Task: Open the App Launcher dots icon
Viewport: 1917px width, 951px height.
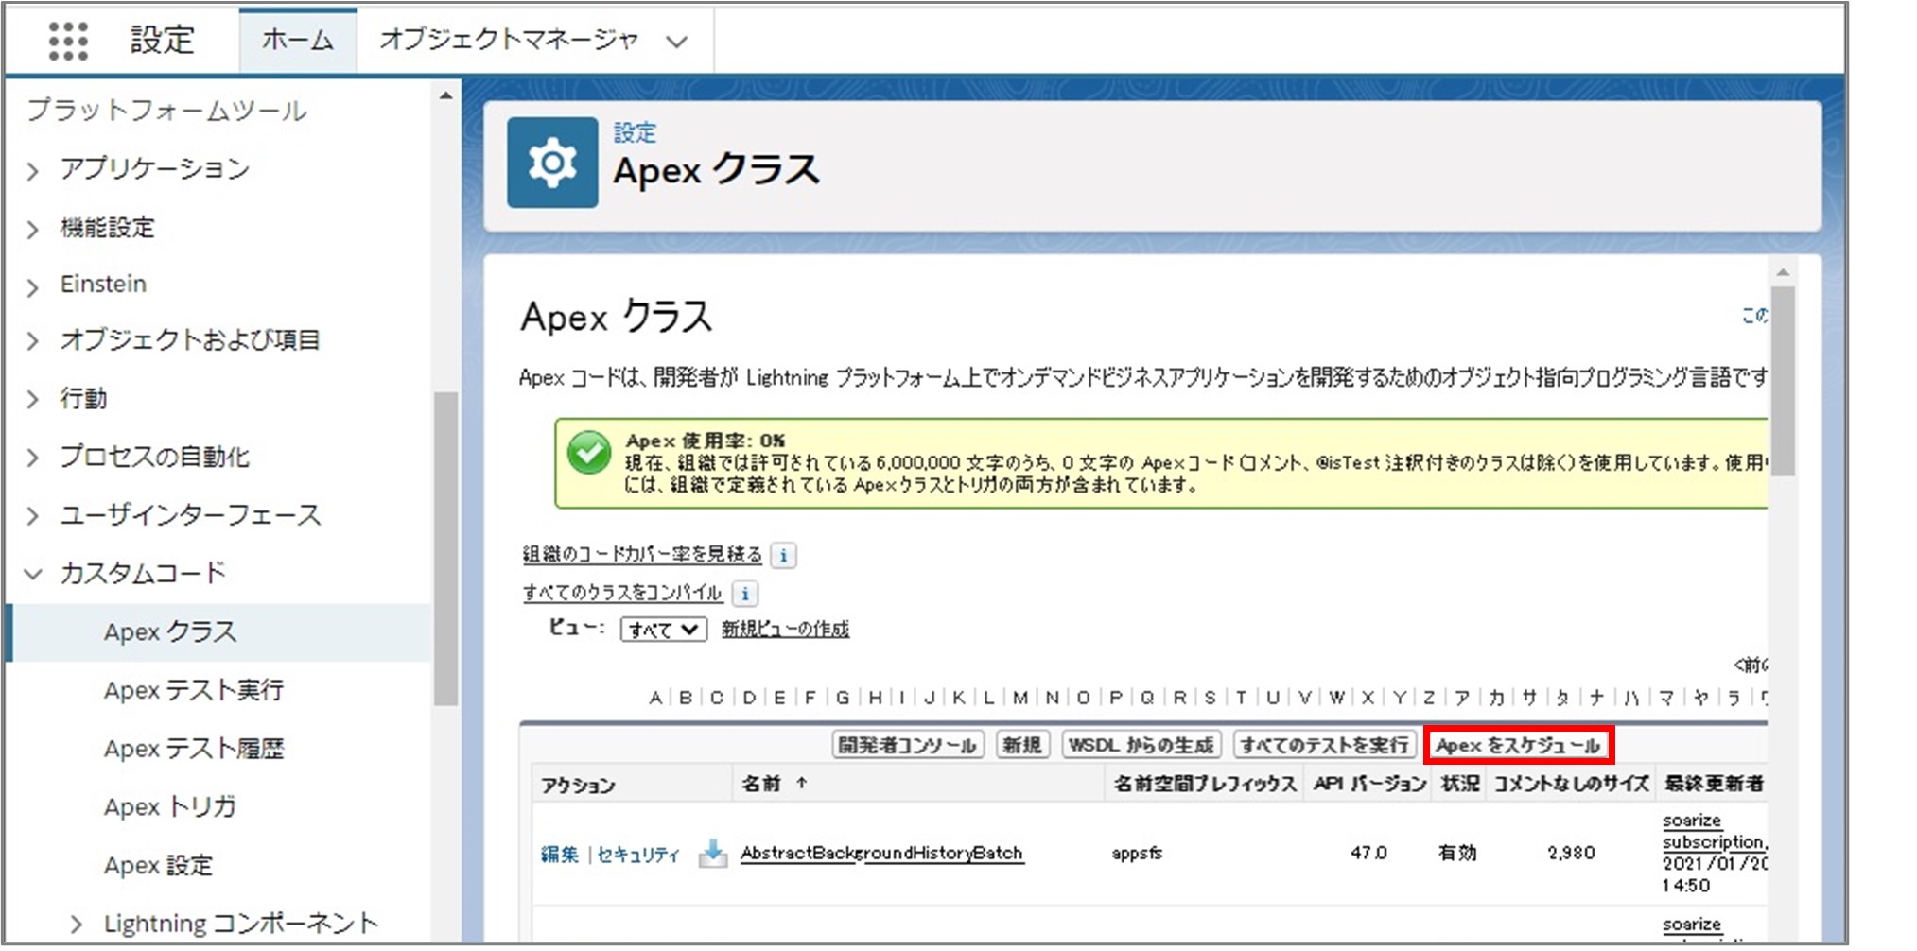Action: tap(68, 41)
